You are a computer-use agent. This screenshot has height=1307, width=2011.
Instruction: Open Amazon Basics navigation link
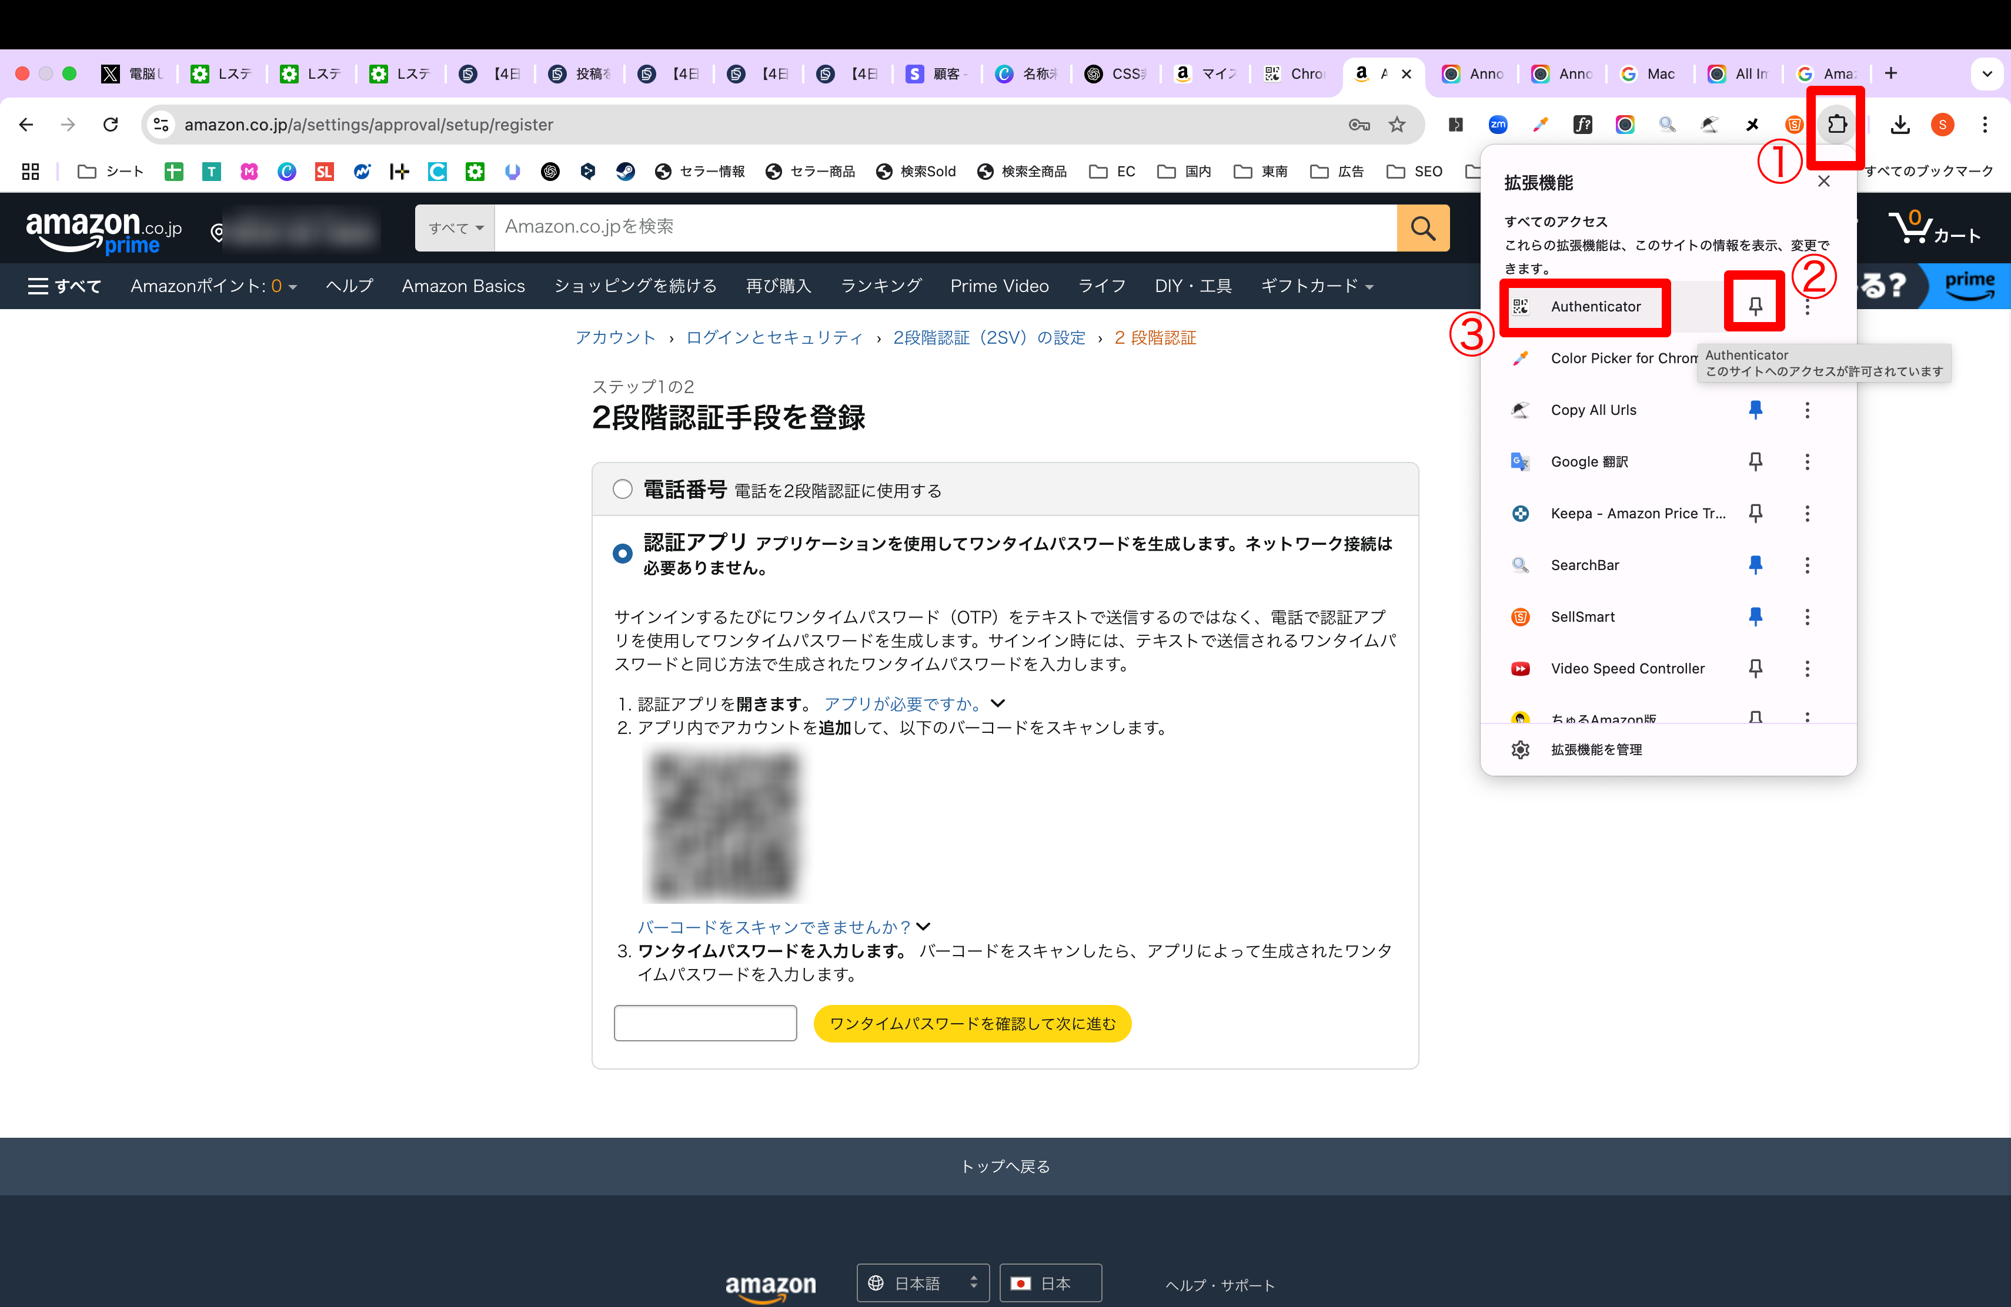point(463,286)
